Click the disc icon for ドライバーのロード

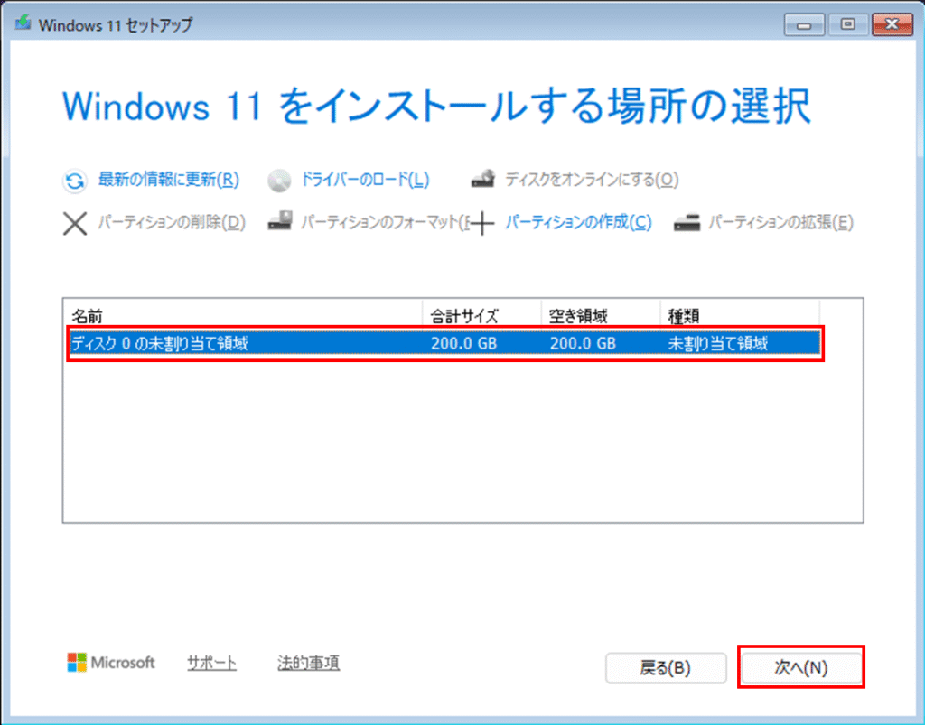[x=279, y=180]
